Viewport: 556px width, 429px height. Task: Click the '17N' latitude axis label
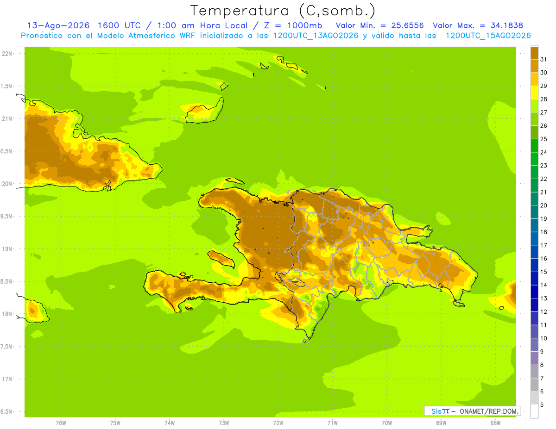click(7, 379)
